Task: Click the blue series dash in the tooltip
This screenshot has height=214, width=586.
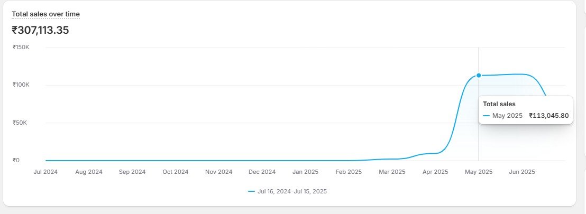Action: [486, 116]
